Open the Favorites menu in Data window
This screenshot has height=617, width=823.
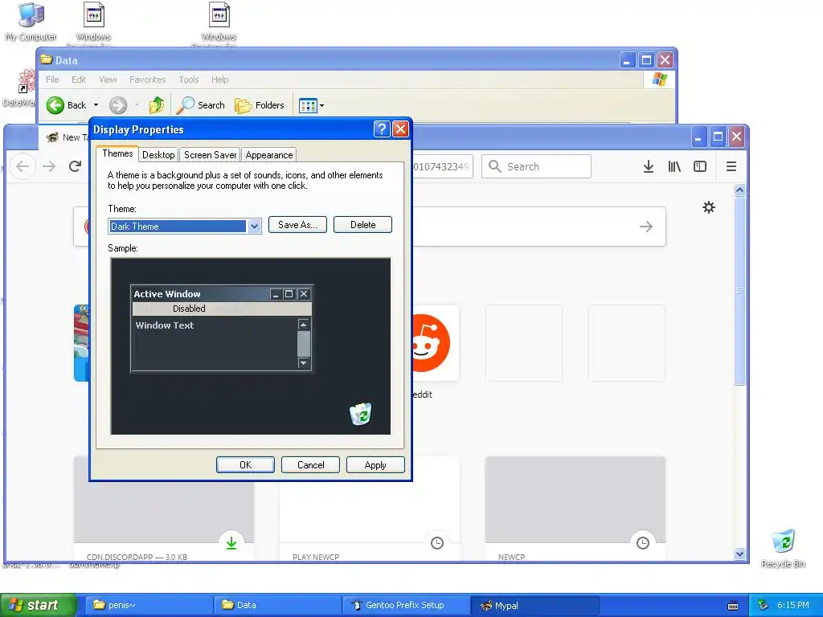pyautogui.click(x=148, y=80)
